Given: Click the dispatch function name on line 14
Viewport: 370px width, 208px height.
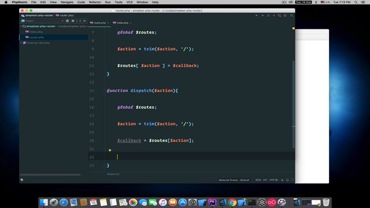Looking at the screenshot, I should pyautogui.click(x=141, y=91).
